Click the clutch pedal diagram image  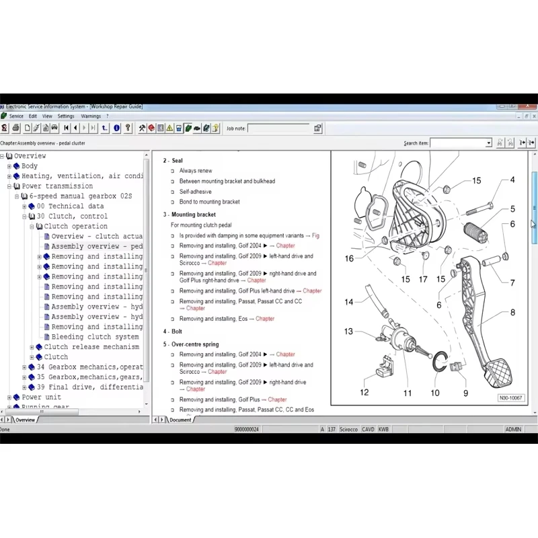pos(429,278)
